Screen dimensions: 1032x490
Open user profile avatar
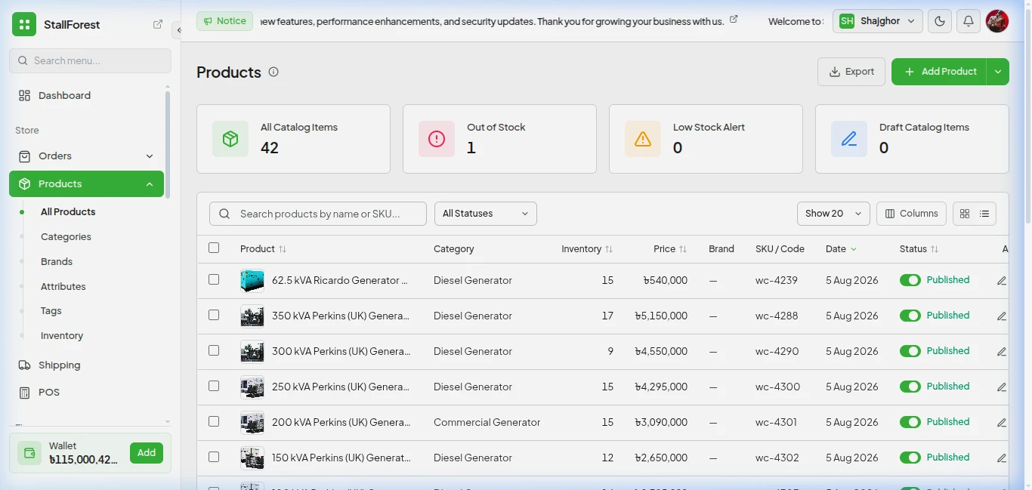pos(997,21)
